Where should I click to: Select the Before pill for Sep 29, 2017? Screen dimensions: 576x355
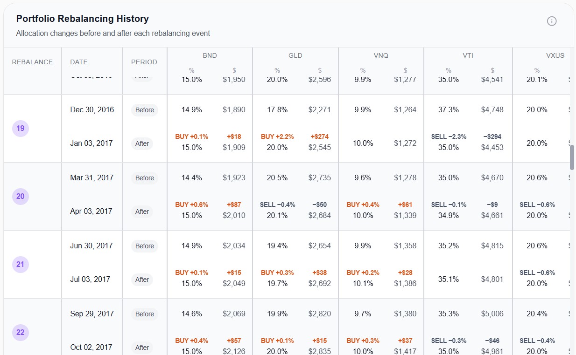144,314
